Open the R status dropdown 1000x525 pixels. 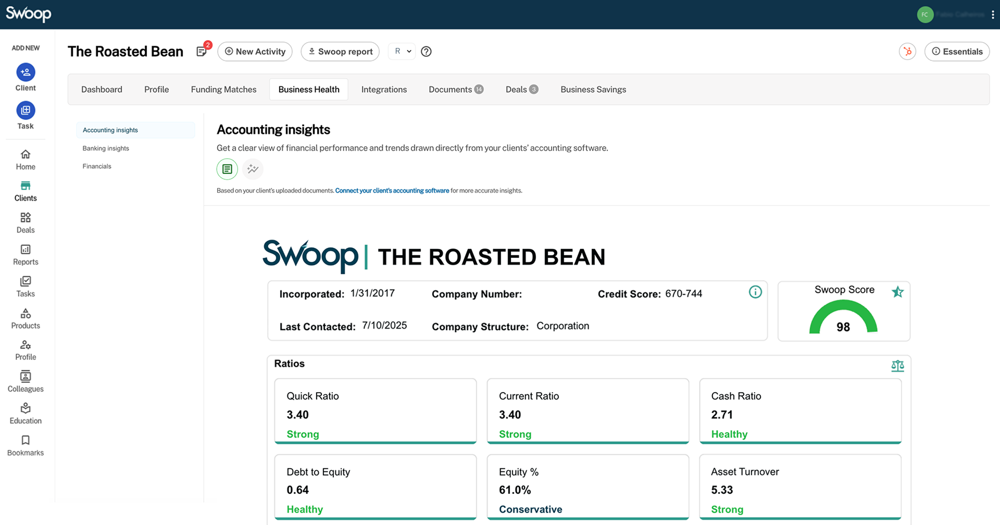[402, 51]
